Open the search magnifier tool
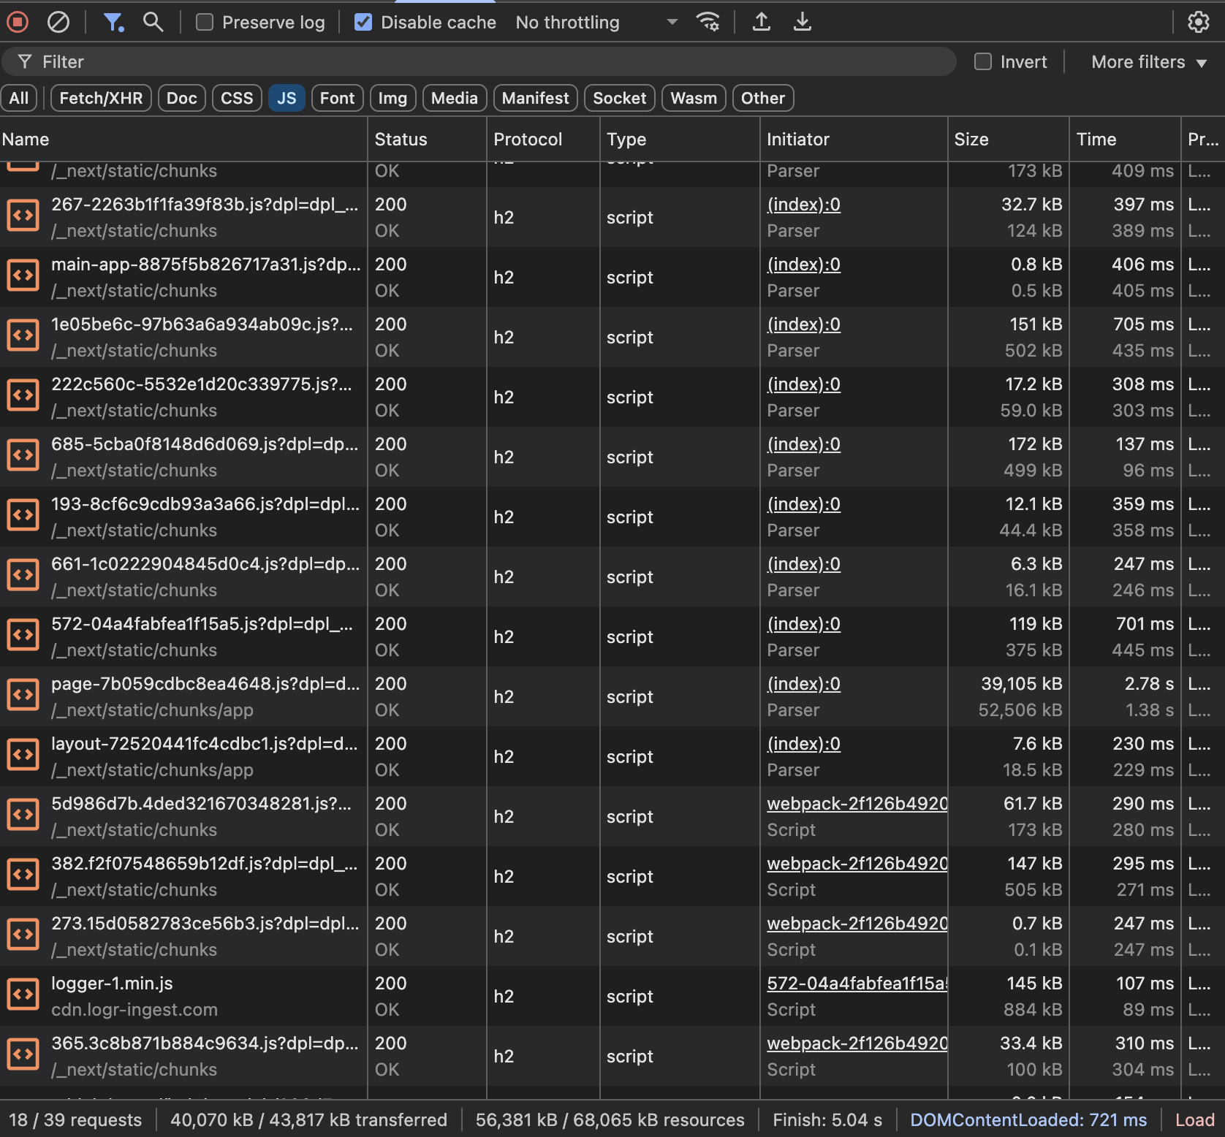Screen dimensions: 1225x1137 point(153,22)
